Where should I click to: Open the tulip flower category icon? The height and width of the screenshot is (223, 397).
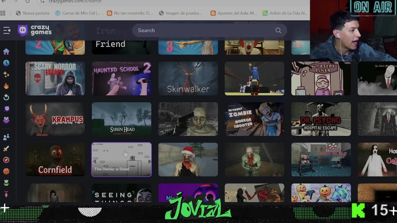point(6,183)
